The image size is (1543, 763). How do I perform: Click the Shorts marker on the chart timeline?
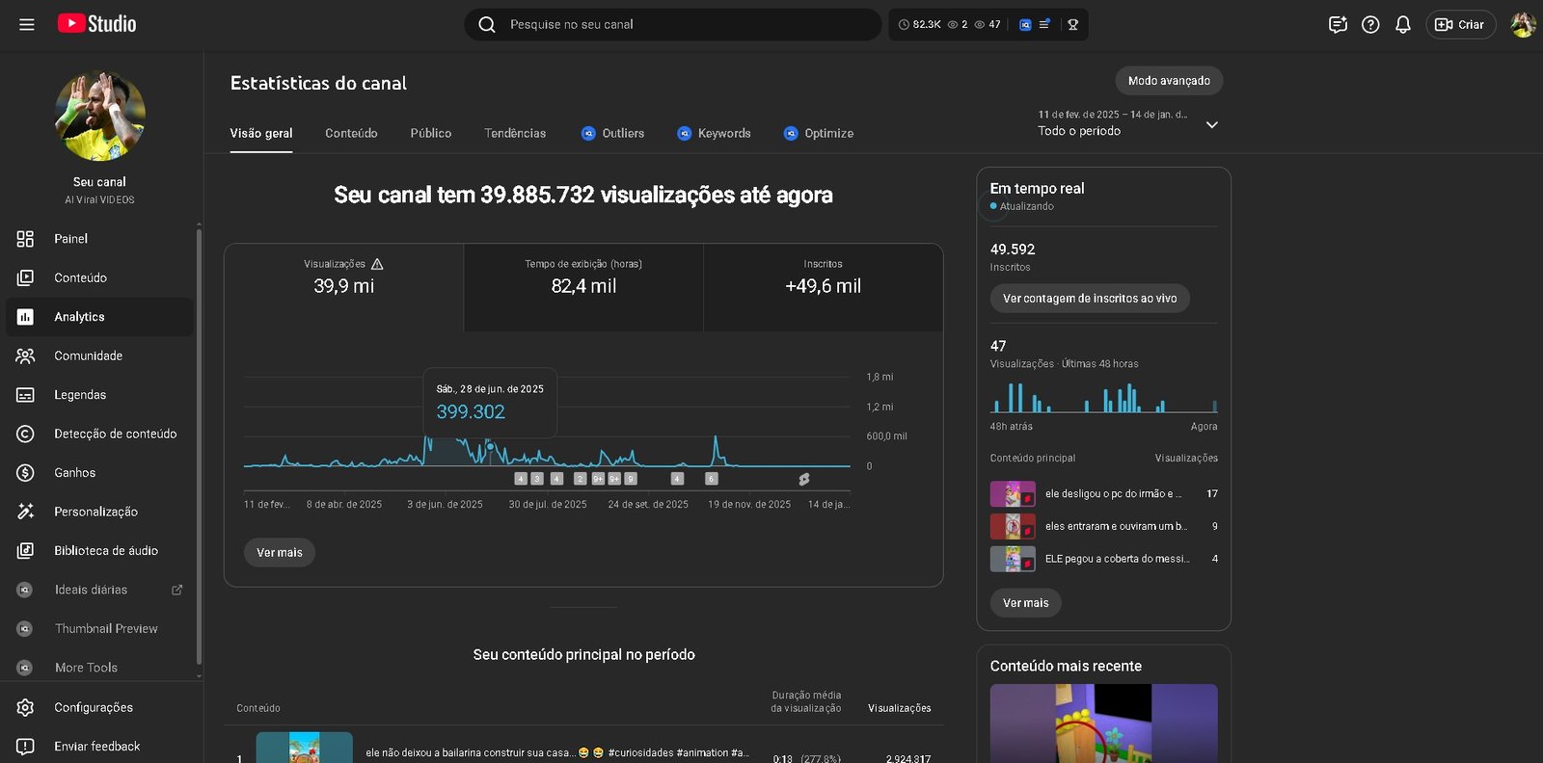(804, 479)
